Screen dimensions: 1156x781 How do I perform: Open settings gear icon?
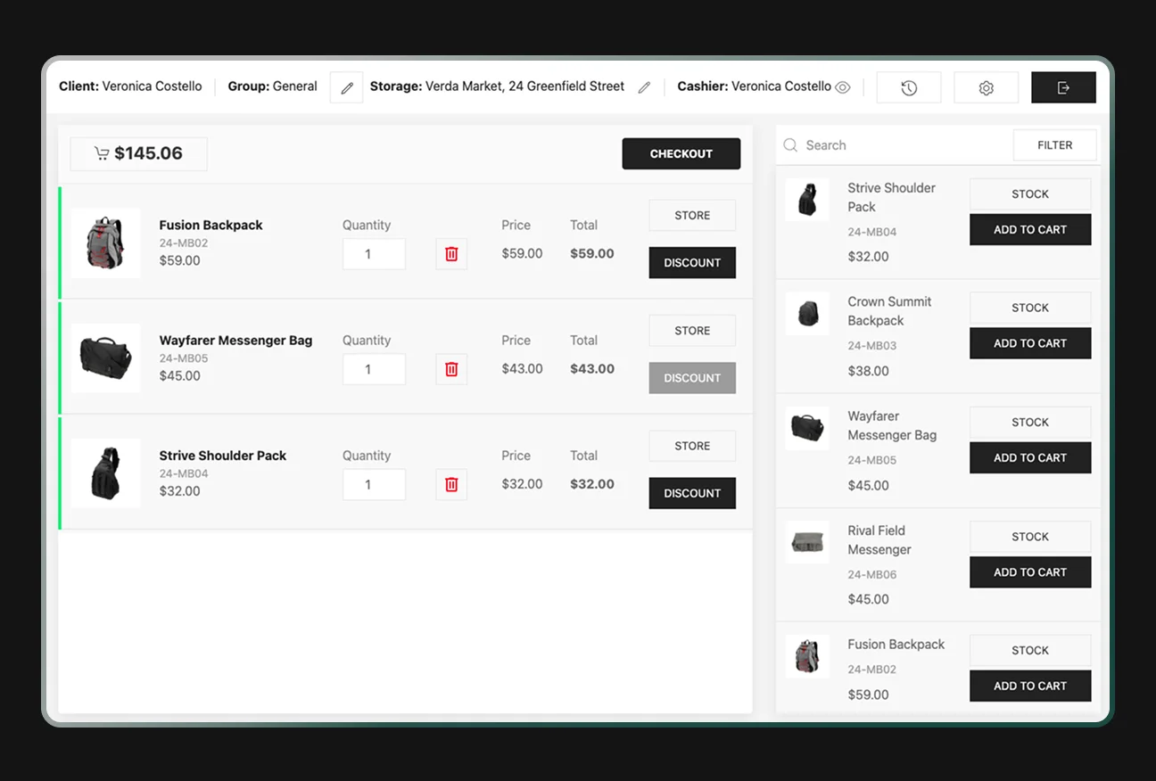(x=987, y=87)
